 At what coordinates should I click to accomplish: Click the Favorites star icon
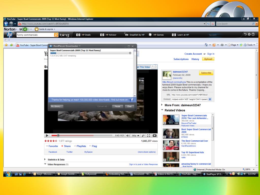click(6, 45)
